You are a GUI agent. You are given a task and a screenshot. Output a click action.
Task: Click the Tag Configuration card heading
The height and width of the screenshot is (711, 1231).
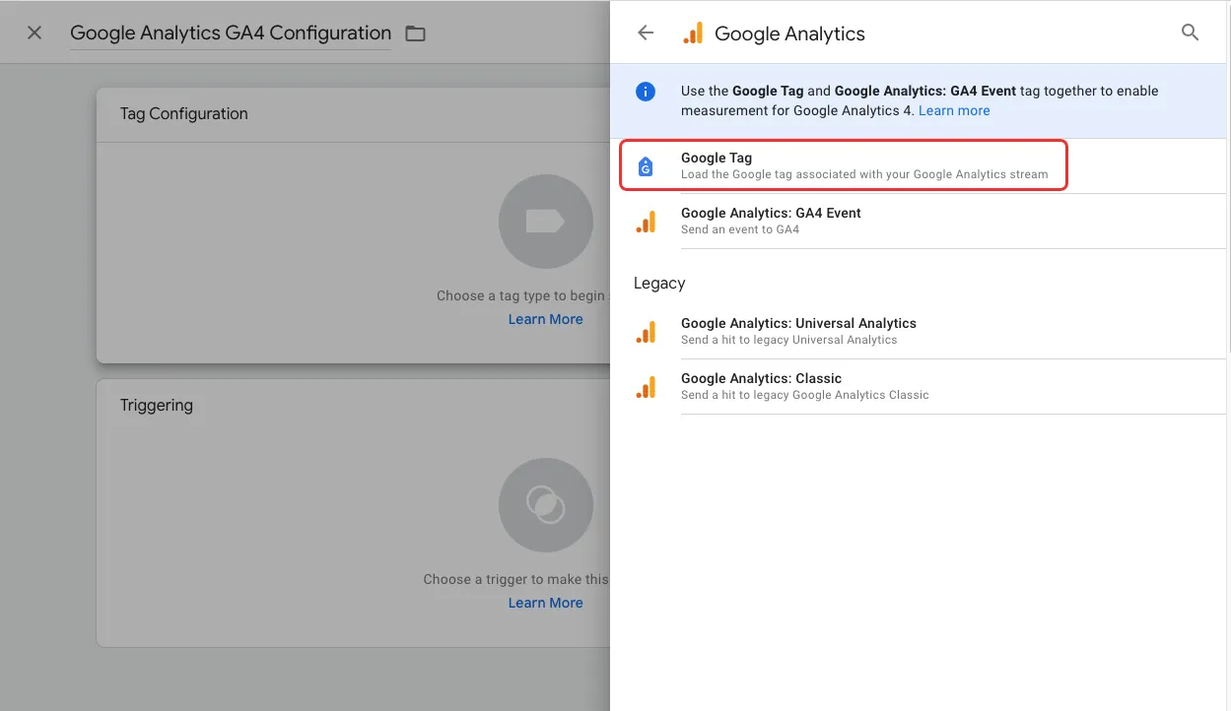[184, 113]
